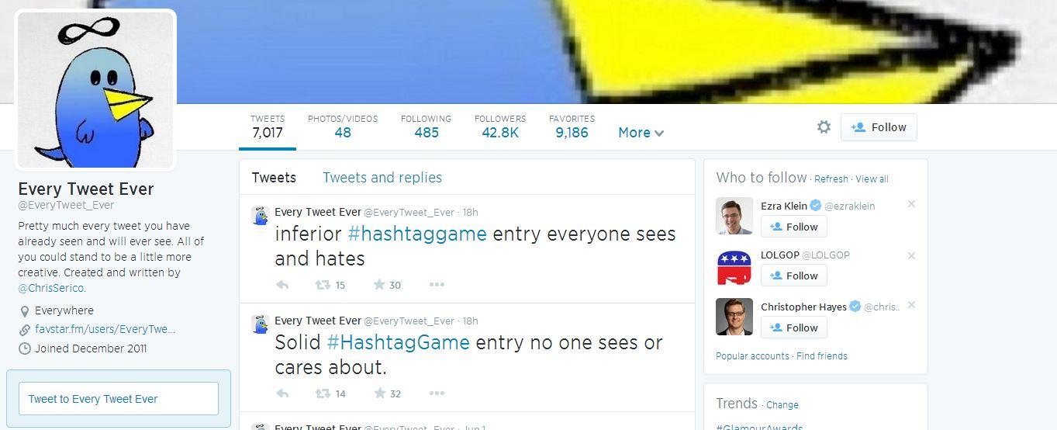
Task: Select the Followers 42.8K stat
Action: 500,127
